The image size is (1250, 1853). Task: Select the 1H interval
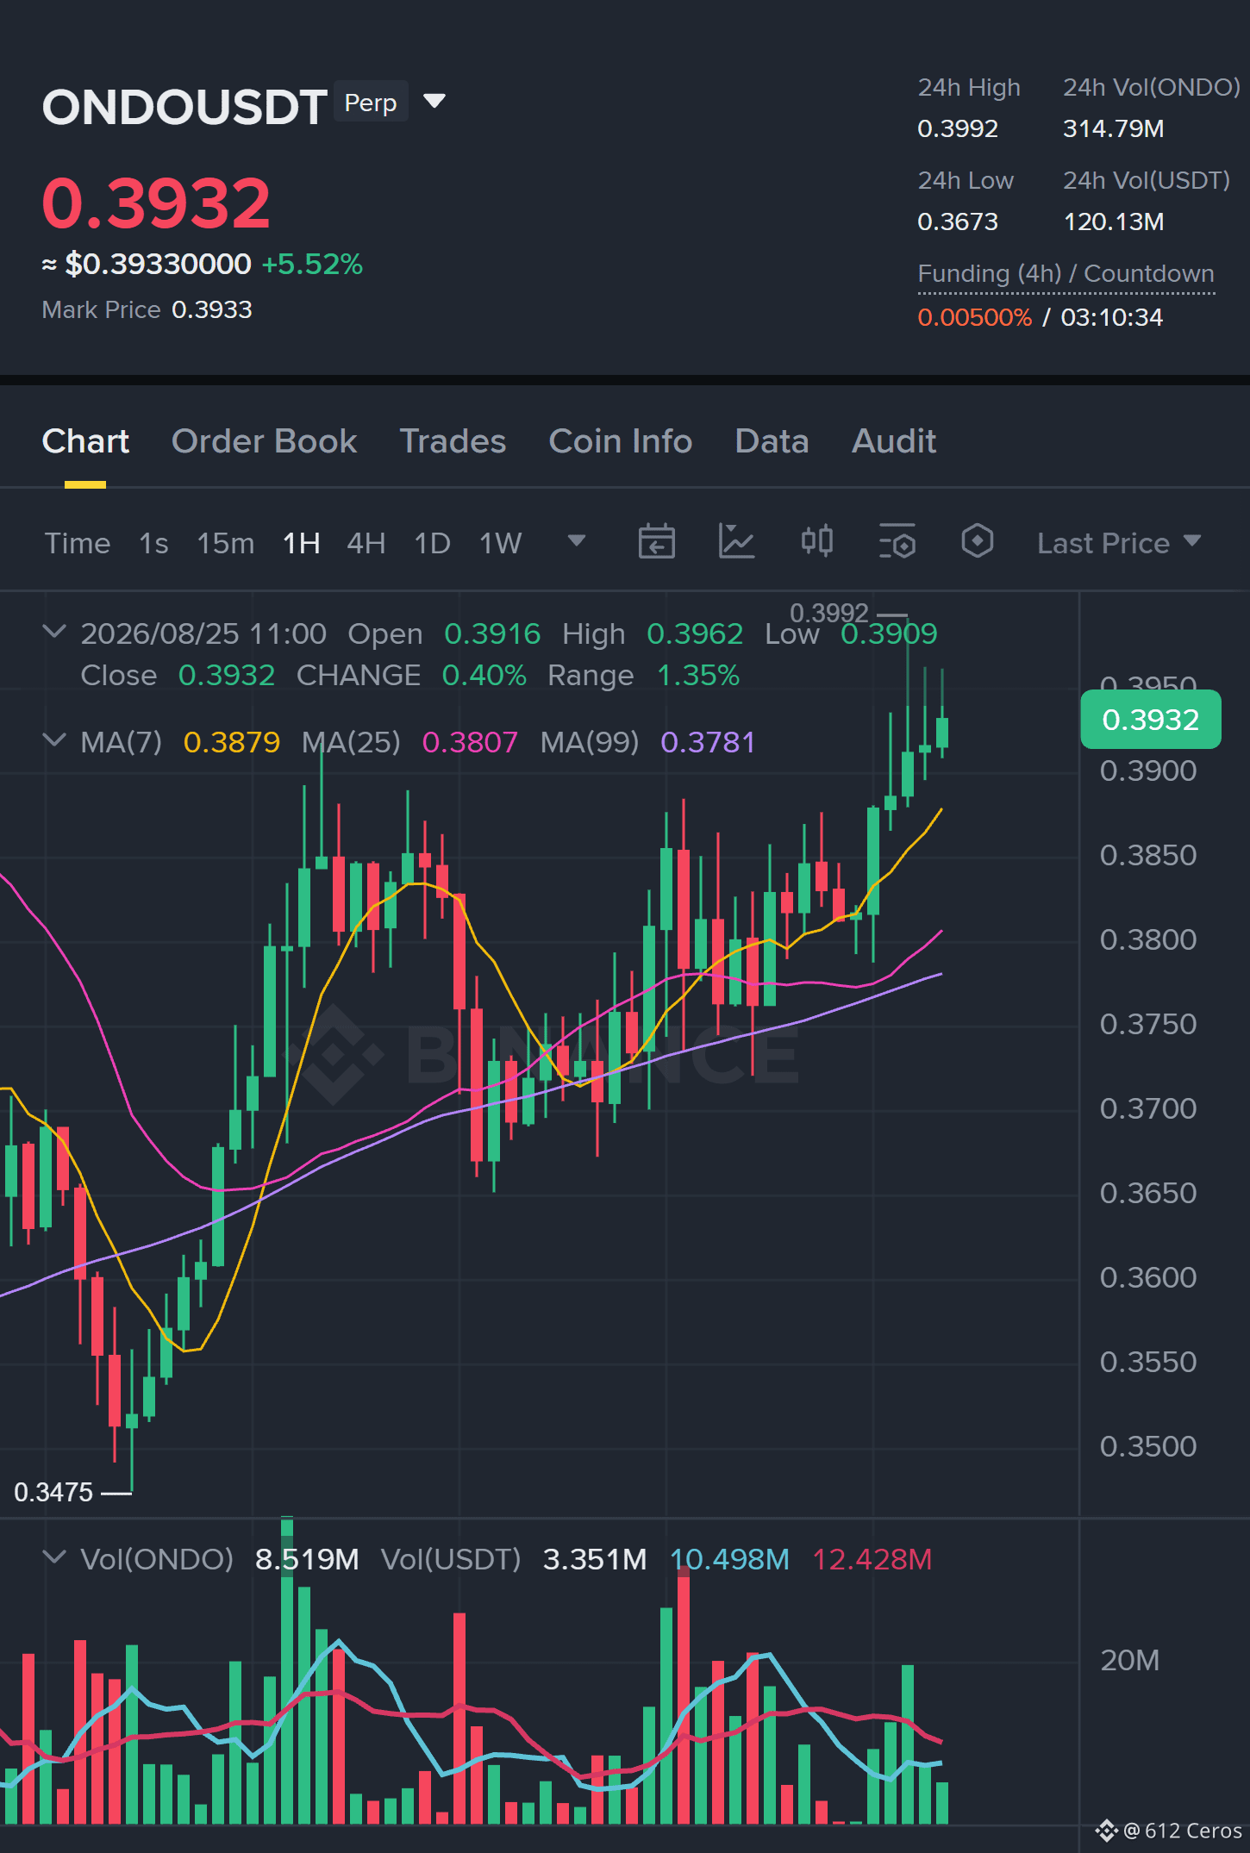(302, 543)
